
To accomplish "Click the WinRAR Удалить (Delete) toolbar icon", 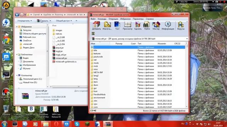I will pyautogui.click(x=138, y=26).
